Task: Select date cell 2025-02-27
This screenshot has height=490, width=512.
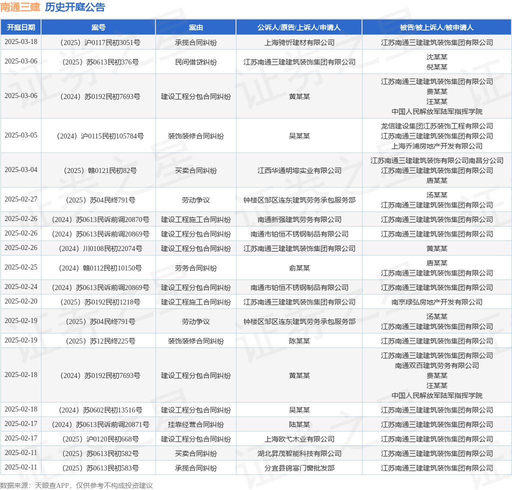Action: 21,199
